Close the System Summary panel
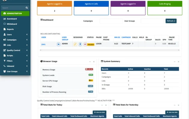The image size is (189, 119). [x=178, y=62]
